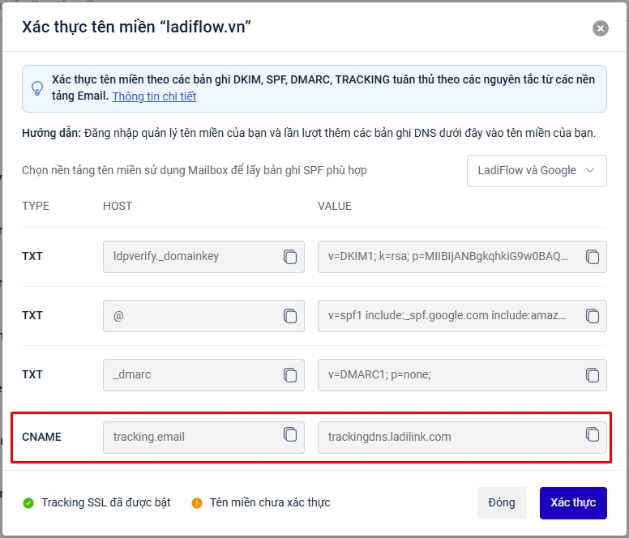This screenshot has width=629, height=538.
Task: Copy the tracking.email CNAME host
Action: [290, 434]
